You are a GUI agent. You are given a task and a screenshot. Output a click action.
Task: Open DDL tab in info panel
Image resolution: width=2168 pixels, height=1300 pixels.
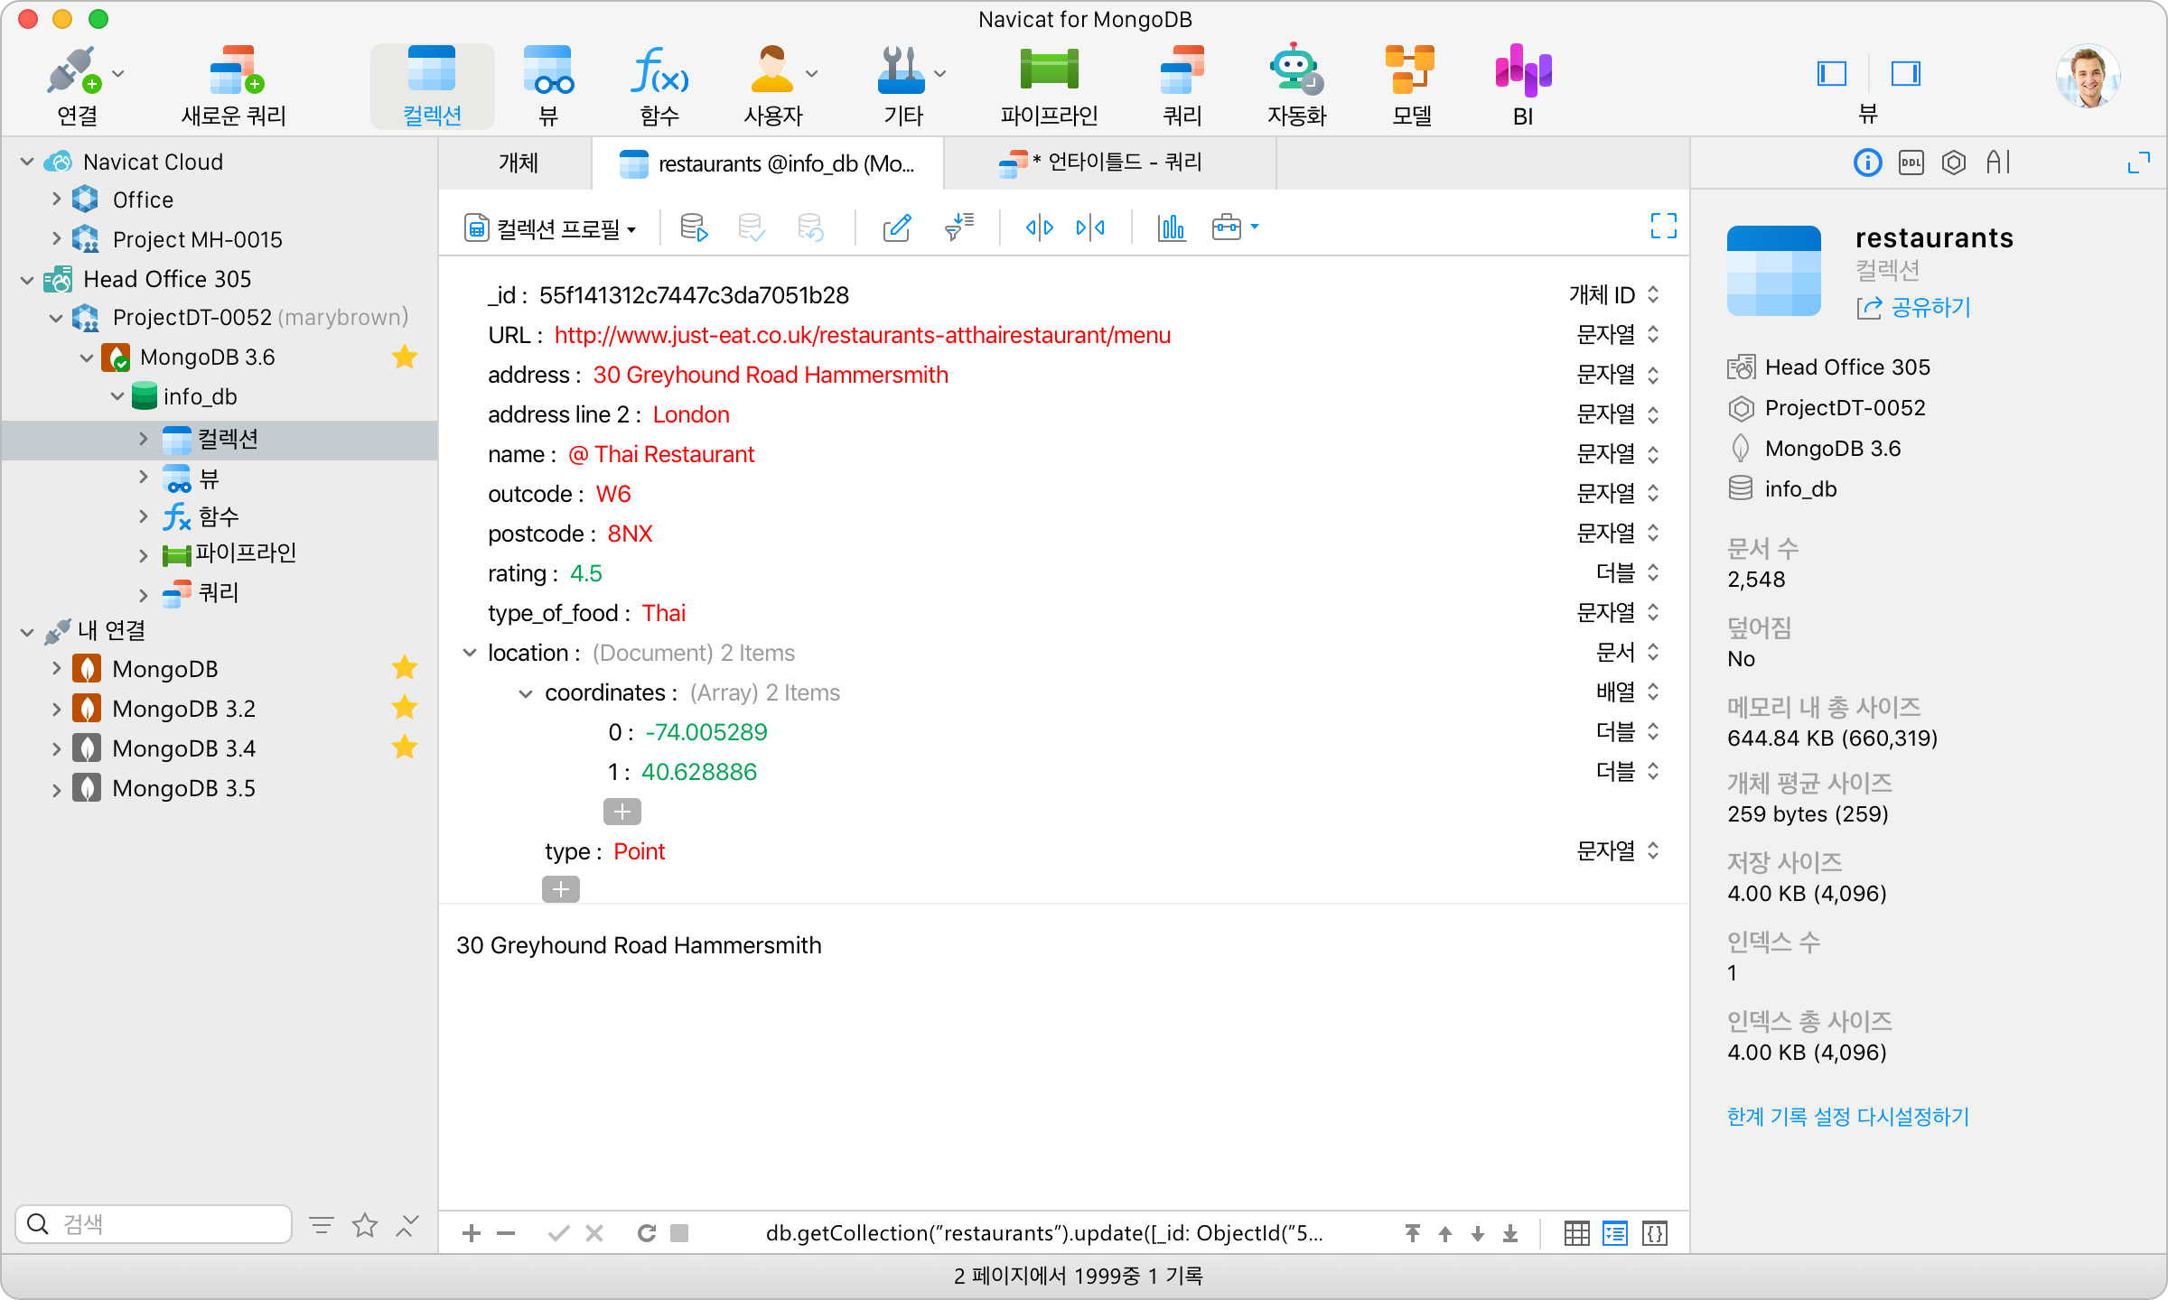(x=1911, y=162)
